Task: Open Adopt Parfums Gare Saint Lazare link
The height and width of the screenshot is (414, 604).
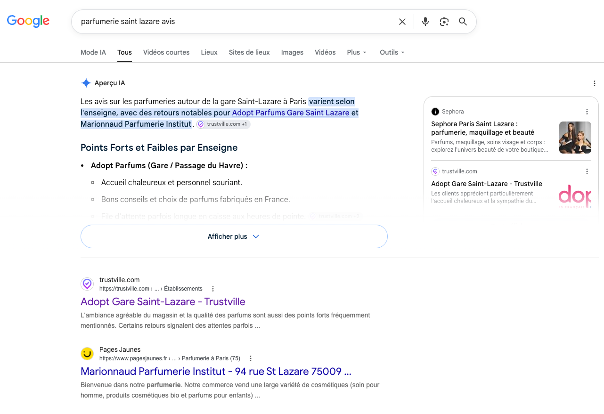Action: 291,113
